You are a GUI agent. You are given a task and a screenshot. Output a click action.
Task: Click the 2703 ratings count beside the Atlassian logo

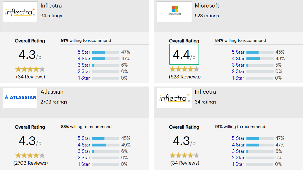coord(54,102)
